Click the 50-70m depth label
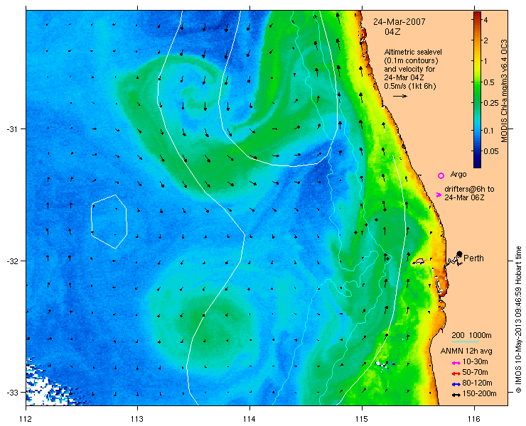526x426 pixels. click(x=475, y=372)
